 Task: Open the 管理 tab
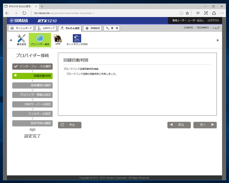[112, 28]
